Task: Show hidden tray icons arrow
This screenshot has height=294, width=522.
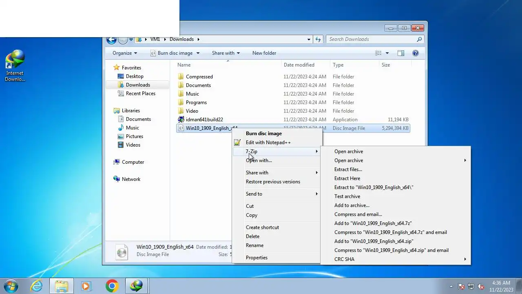Action: (x=451, y=286)
